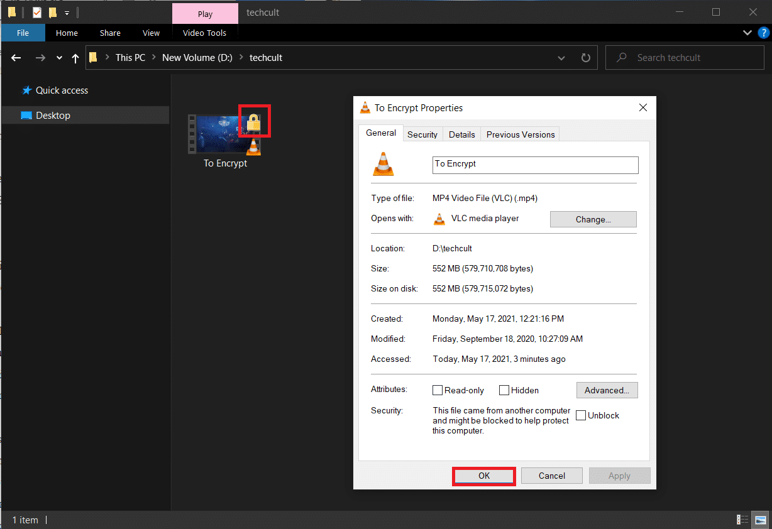Tick the Unblock security checkbox
Screen dimensions: 772x529
pyautogui.click(x=581, y=415)
